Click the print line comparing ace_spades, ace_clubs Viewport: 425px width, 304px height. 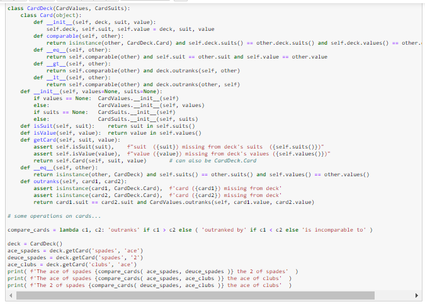coord(150,278)
